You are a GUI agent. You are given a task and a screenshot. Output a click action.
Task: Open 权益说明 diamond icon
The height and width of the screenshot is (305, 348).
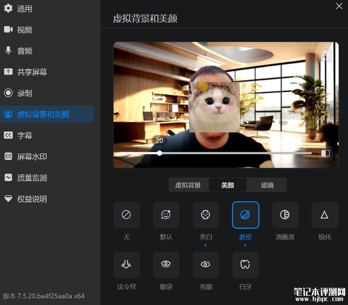(8, 198)
